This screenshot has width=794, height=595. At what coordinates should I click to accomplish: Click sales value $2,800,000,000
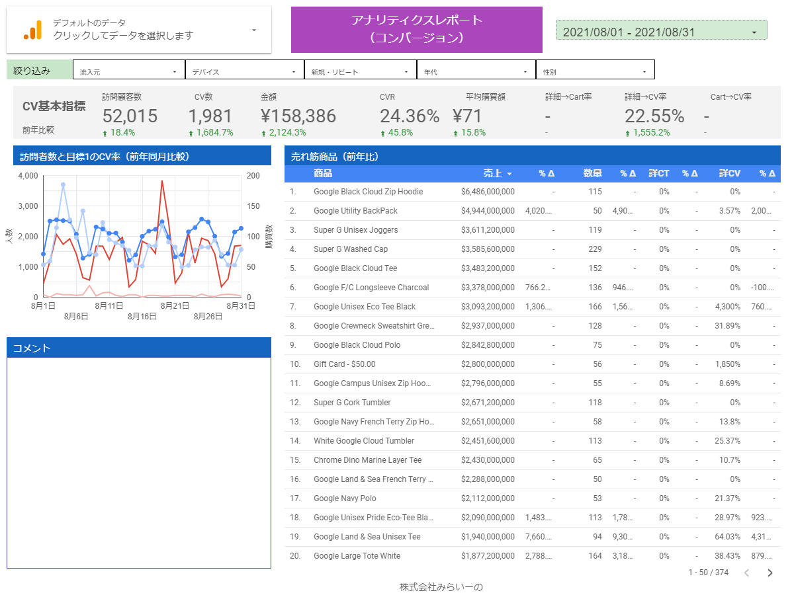(488, 364)
